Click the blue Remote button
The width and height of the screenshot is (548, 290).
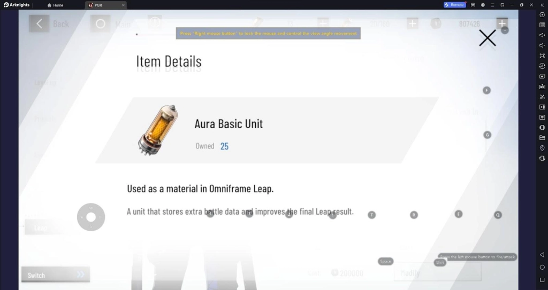455,5
